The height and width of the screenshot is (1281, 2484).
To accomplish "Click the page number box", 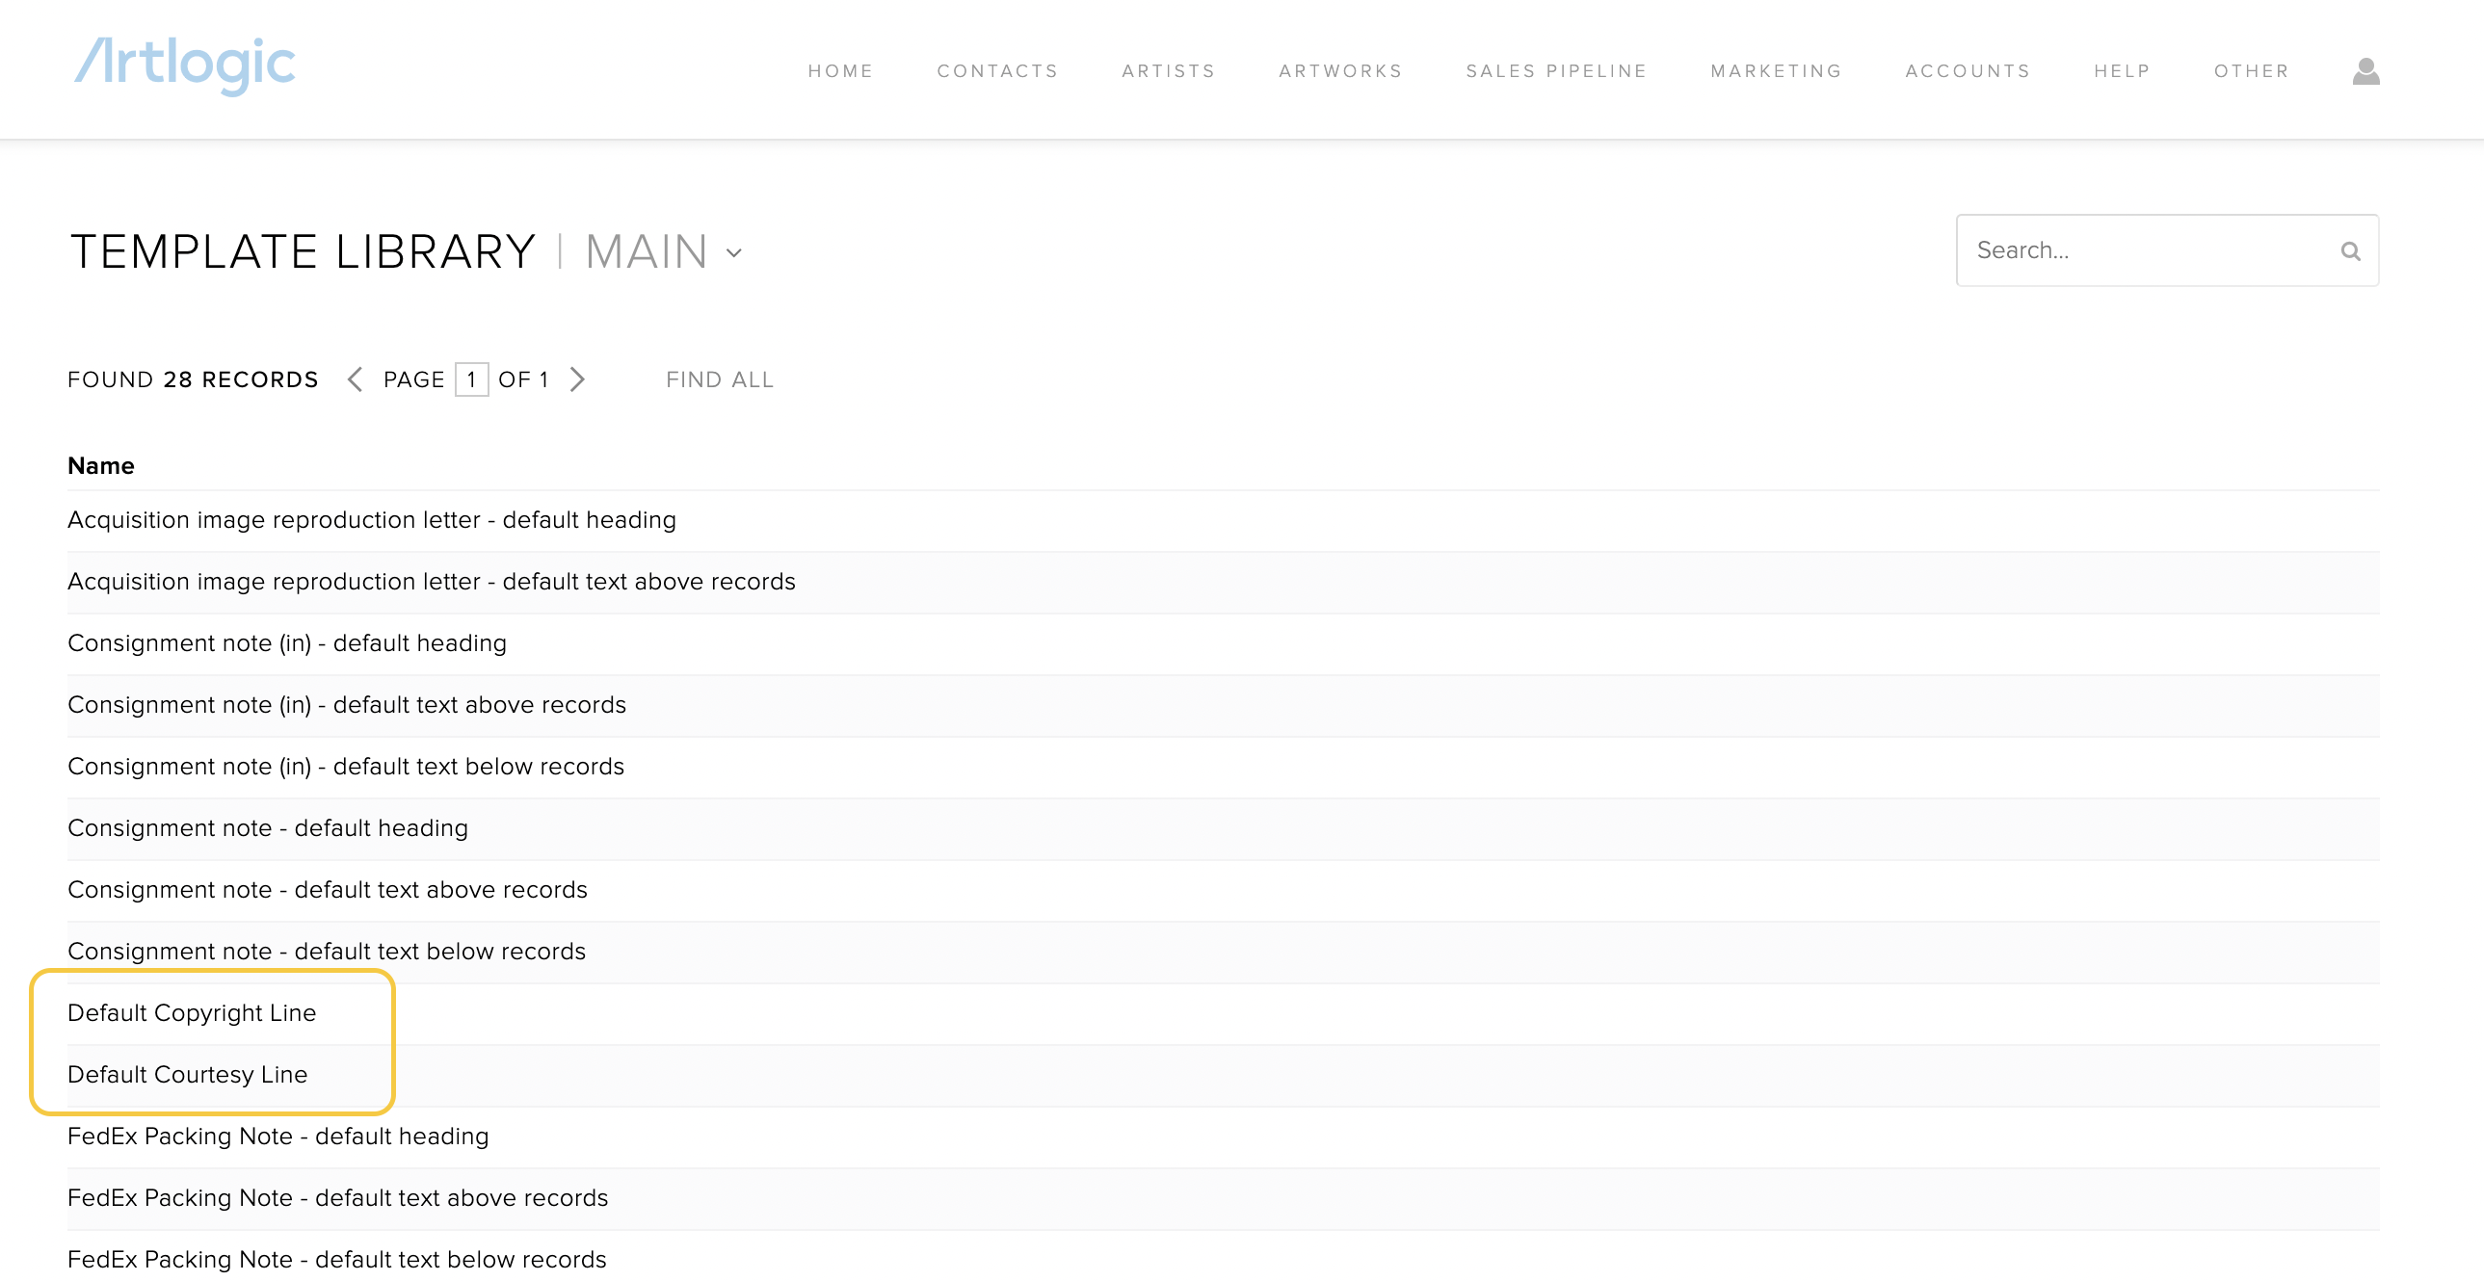I will coord(470,379).
